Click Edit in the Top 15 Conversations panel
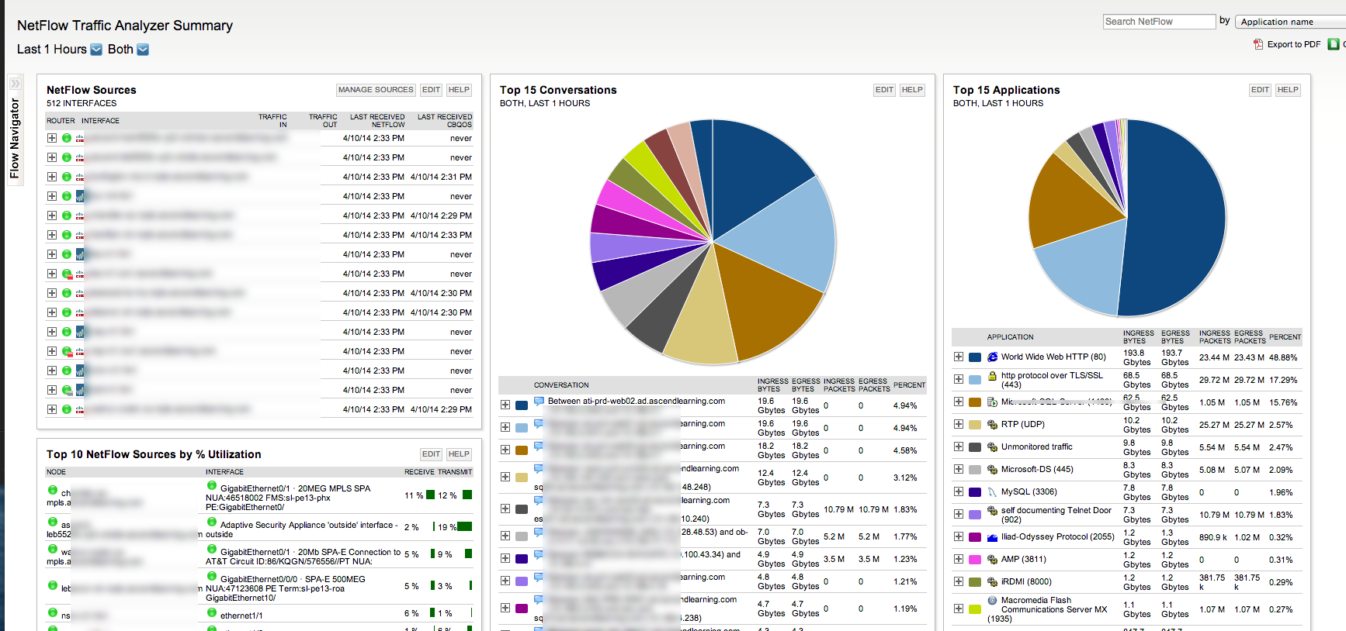The height and width of the screenshot is (631, 1346). [x=884, y=90]
